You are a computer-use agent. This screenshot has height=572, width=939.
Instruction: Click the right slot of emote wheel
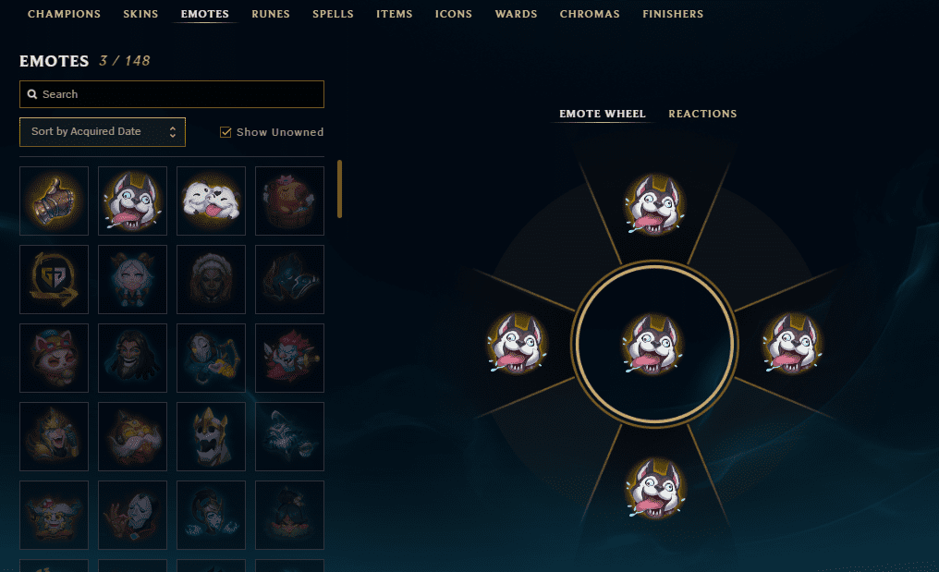coord(792,343)
